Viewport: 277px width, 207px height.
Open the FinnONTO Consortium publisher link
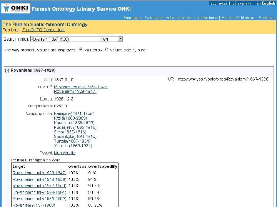43,30
